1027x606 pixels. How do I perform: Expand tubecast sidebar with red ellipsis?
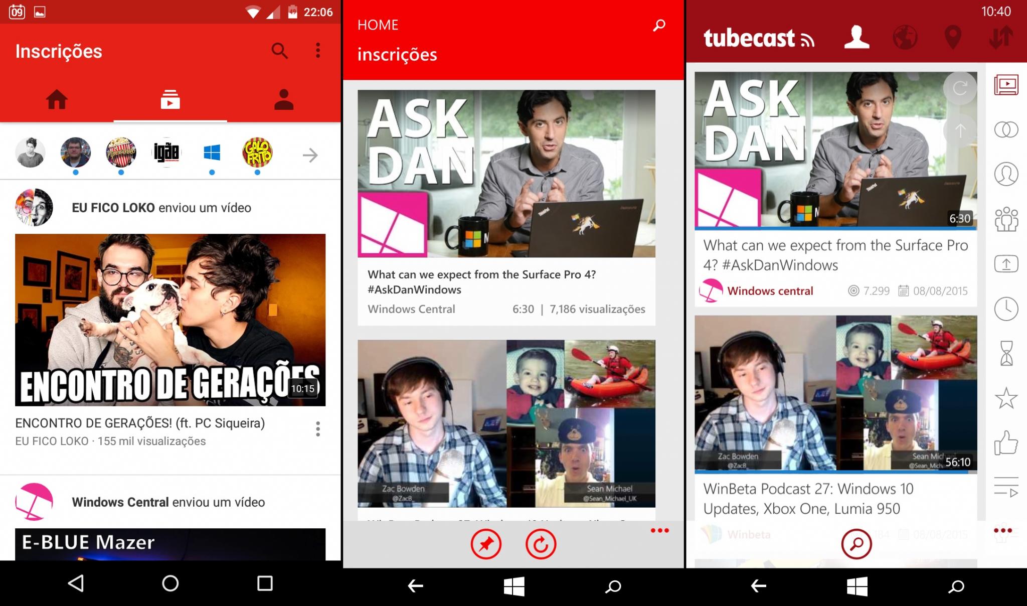(x=1003, y=531)
